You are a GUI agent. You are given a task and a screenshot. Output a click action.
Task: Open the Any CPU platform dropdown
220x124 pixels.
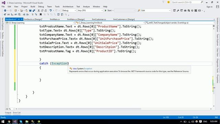coord(90,11)
